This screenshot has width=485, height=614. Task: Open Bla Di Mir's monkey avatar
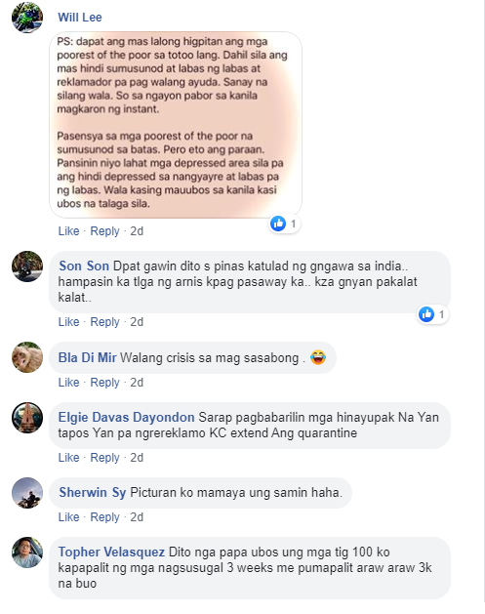27,357
